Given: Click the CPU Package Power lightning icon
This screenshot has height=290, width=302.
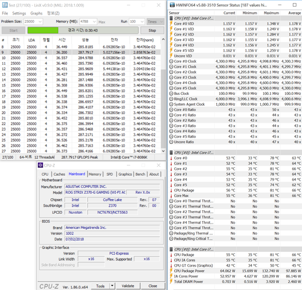Looking at the screenshot, I should [x=171, y=271].
